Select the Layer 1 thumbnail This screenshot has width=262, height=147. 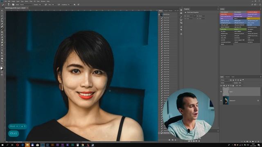(226, 91)
